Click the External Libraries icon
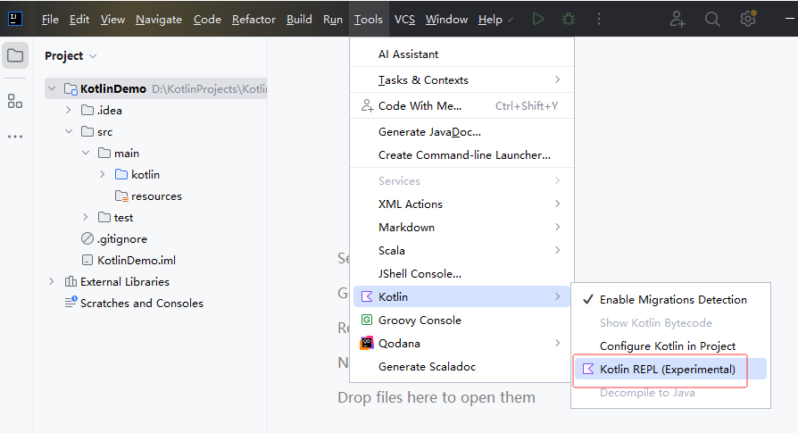This screenshot has width=798, height=433. point(71,281)
